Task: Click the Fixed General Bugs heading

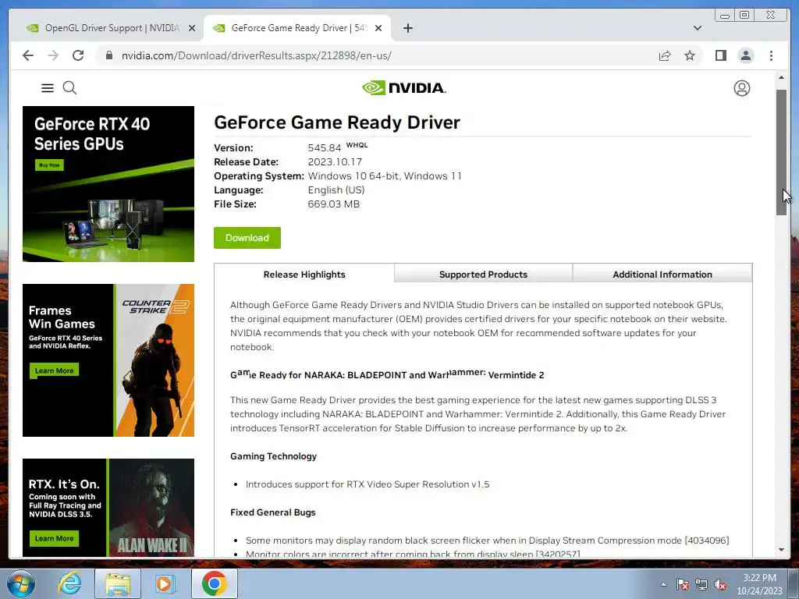Action: tap(272, 512)
